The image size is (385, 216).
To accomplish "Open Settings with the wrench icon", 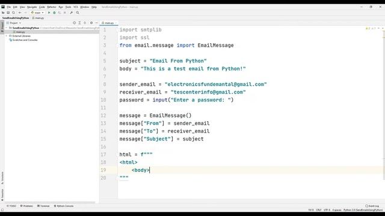I will point(72,13).
